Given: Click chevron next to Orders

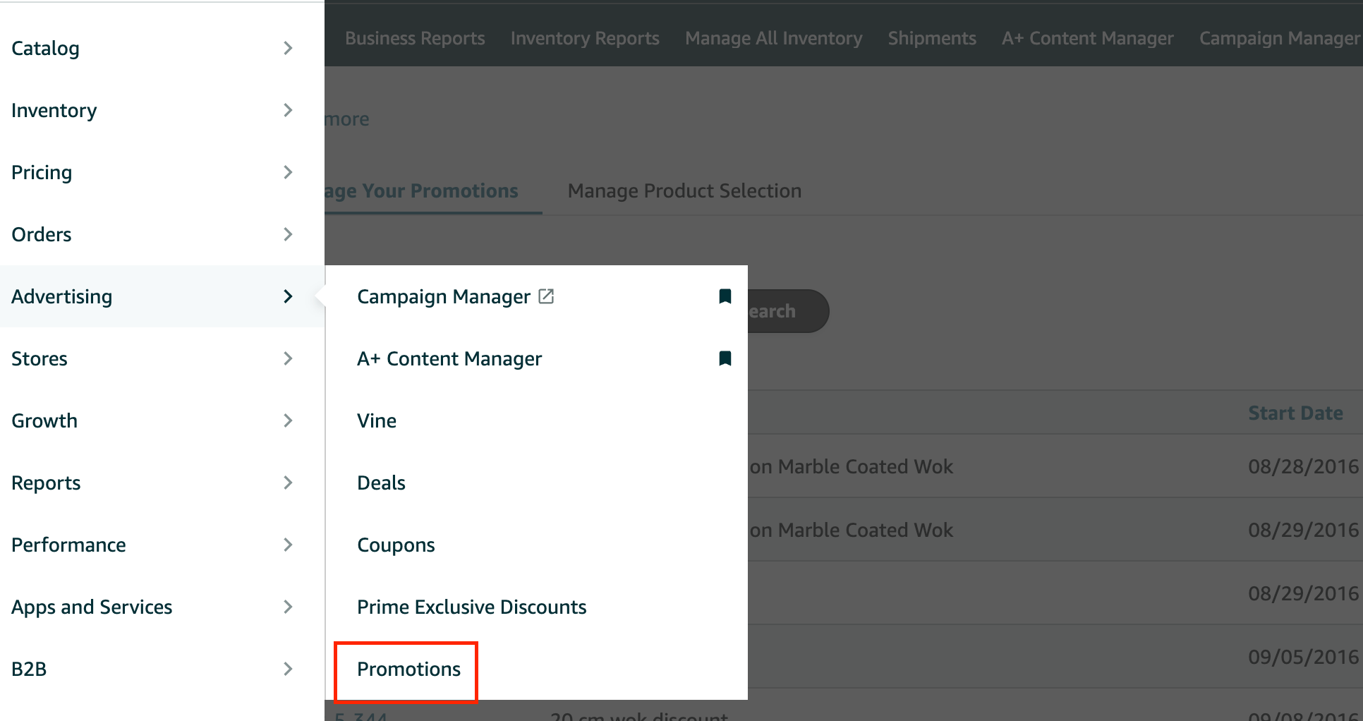Looking at the screenshot, I should 288,234.
